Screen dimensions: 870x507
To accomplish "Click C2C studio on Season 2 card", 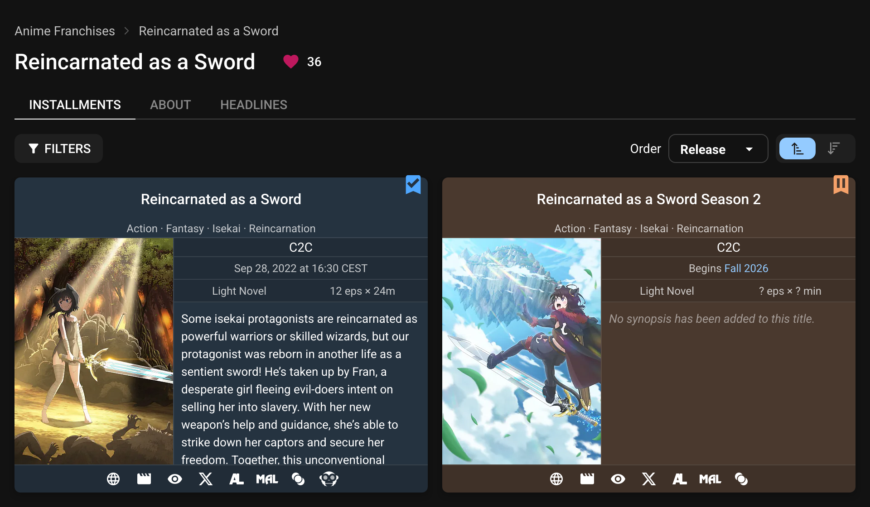I will (x=729, y=248).
